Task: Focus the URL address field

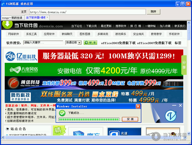Action: click(x=88, y=12)
